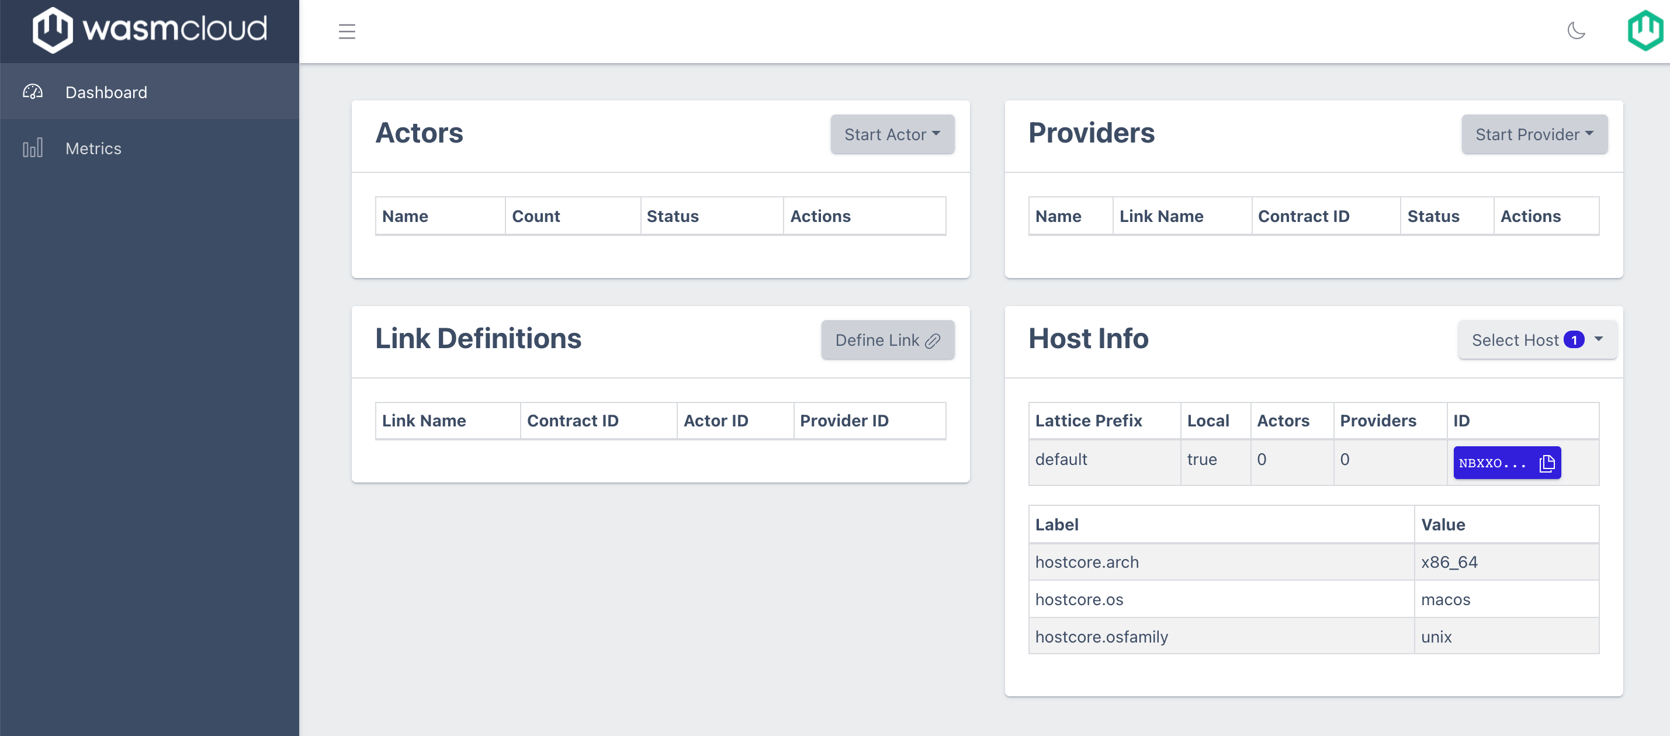Click the Metrics bar chart icon
Viewport: 1670px width, 736px height.
point(32,148)
